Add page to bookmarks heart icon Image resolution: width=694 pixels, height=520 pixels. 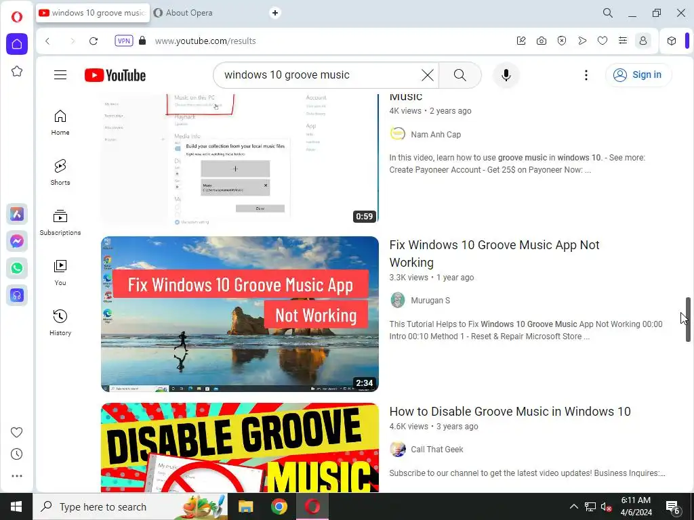(x=603, y=41)
